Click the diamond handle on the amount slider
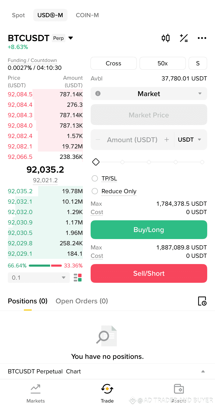215x407 pixels. [96, 162]
